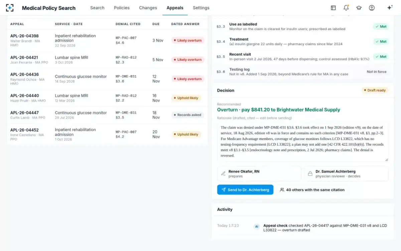Click Records asked badge for Curtis Lamb appeal
This screenshot has width=401, height=251.
[x=187, y=115]
